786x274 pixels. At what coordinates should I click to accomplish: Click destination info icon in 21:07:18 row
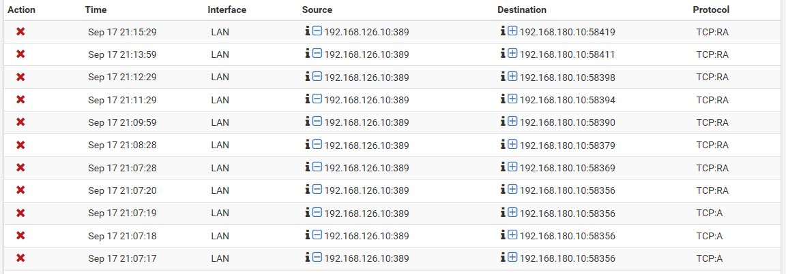504,235
